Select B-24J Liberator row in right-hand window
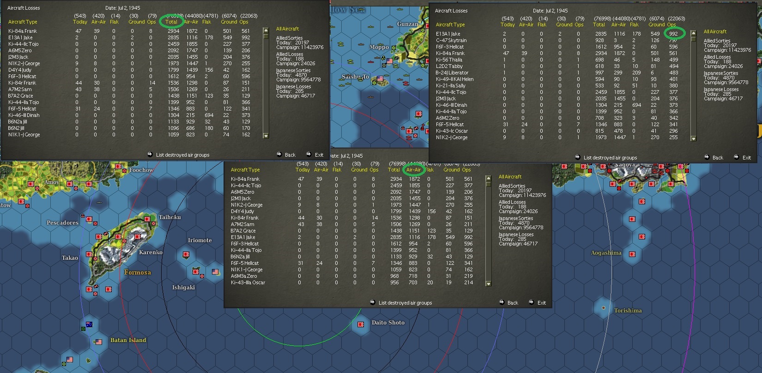 click(557, 73)
